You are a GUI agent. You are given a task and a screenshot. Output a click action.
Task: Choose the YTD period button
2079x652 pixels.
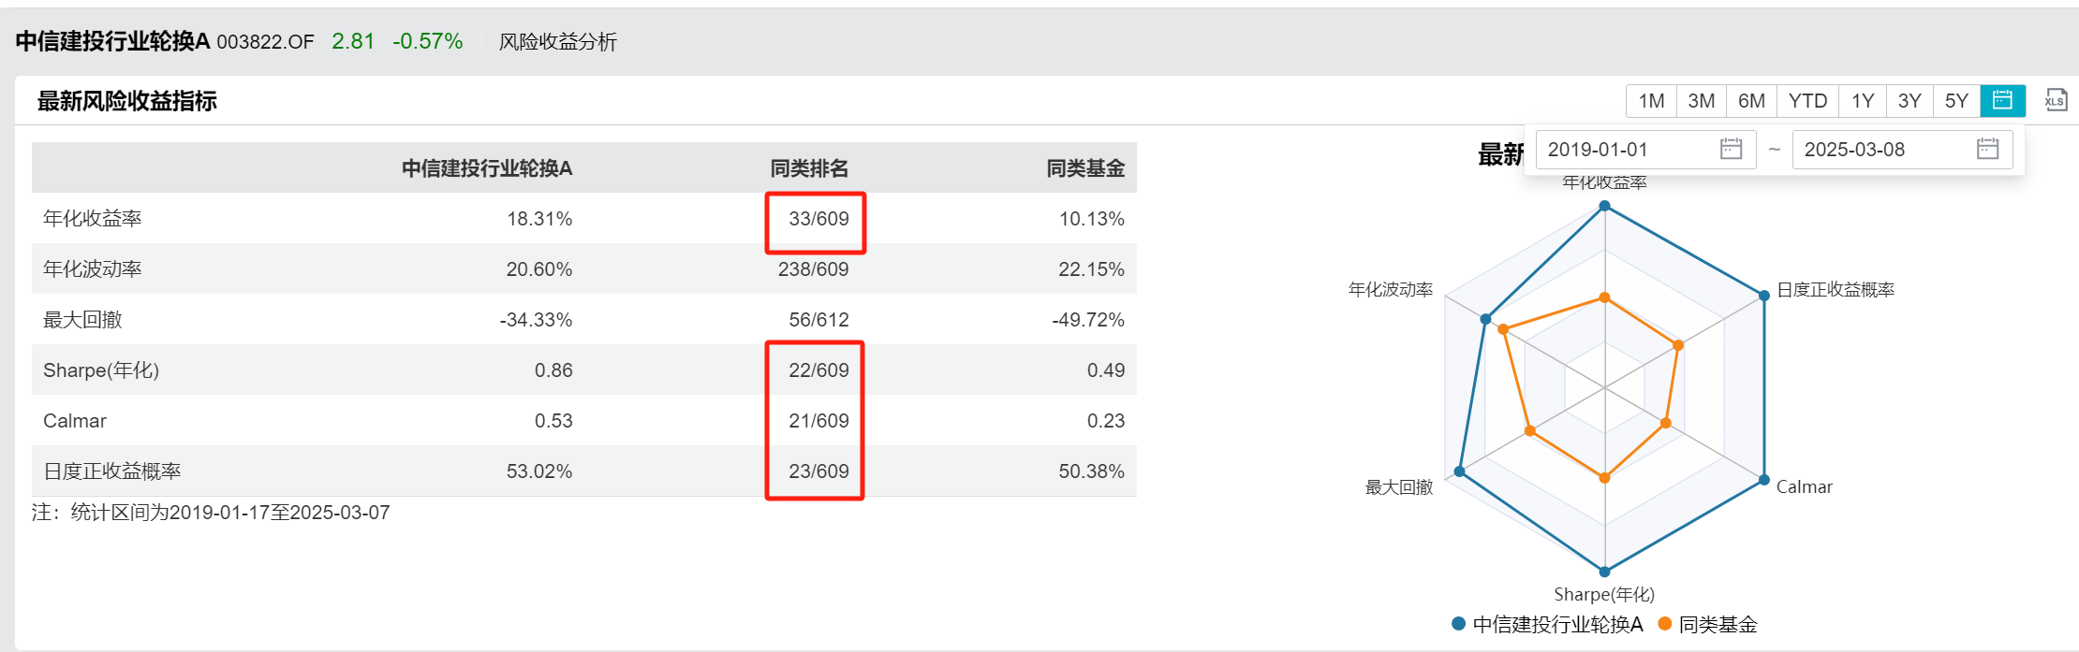(1807, 101)
